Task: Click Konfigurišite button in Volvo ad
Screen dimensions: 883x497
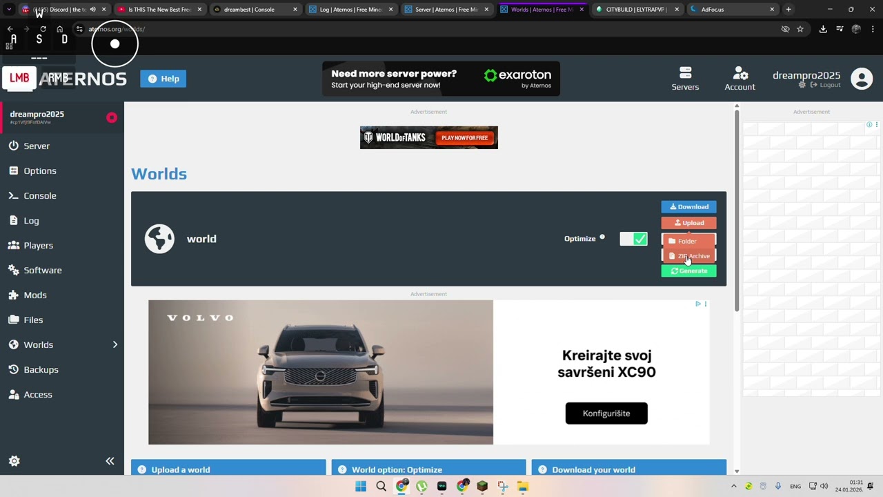Action: pos(606,413)
